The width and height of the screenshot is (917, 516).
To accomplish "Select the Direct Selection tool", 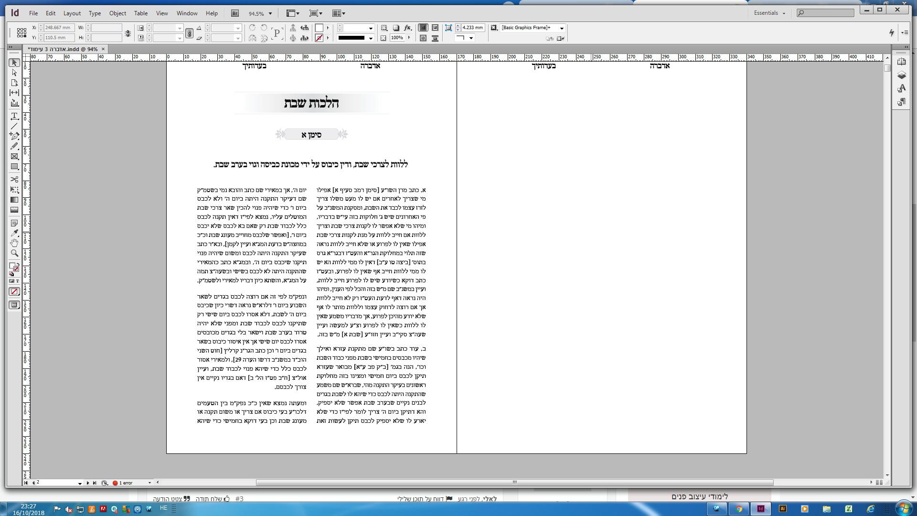I will pyautogui.click(x=14, y=73).
